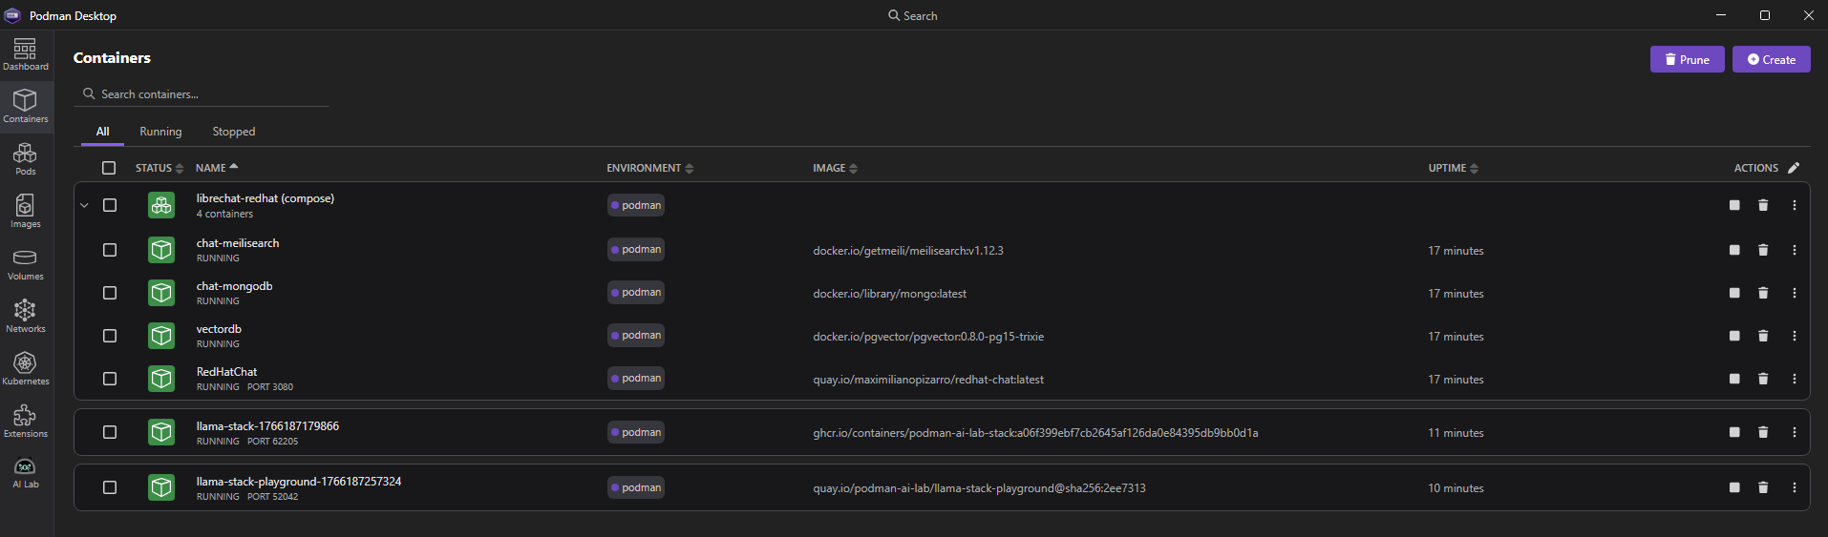Stop the librechat-redhat compose group
Image resolution: width=1828 pixels, height=537 pixels.
pos(1734,205)
